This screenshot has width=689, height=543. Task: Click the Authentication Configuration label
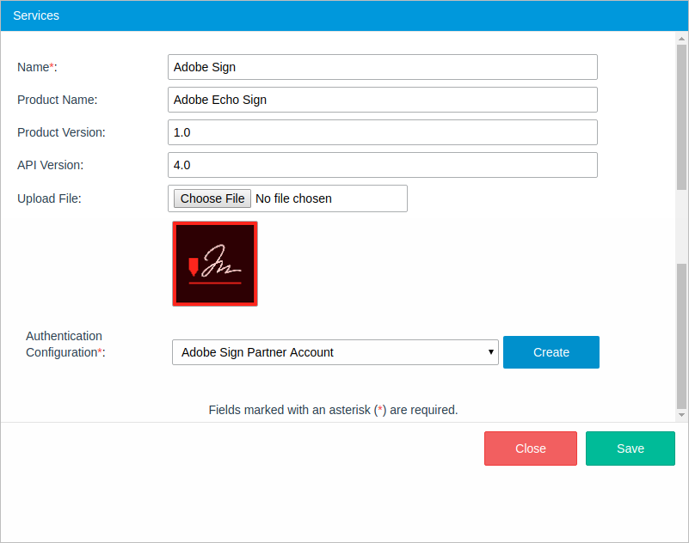coord(65,344)
